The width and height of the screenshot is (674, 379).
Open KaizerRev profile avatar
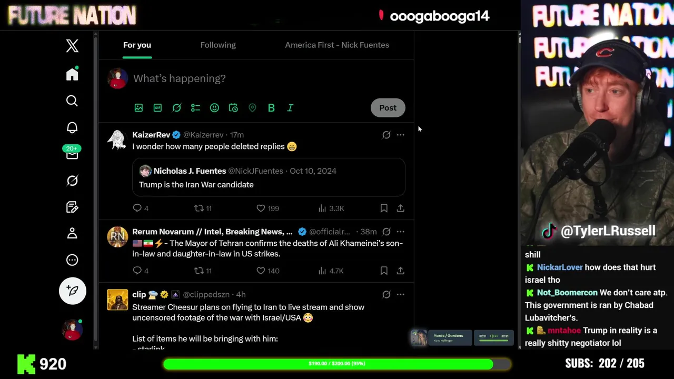[117, 141]
